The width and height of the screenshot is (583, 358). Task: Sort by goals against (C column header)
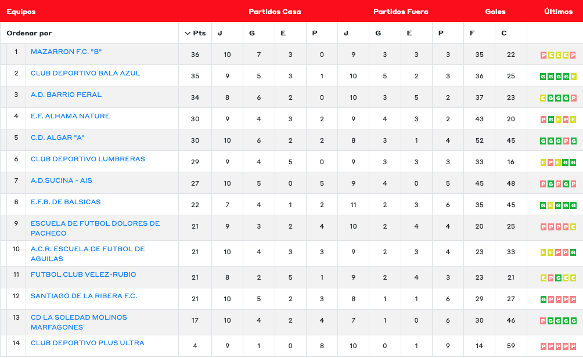503,33
